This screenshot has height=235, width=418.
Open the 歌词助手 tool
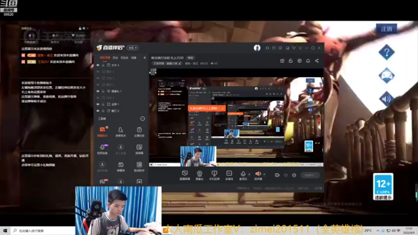tap(139, 167)
